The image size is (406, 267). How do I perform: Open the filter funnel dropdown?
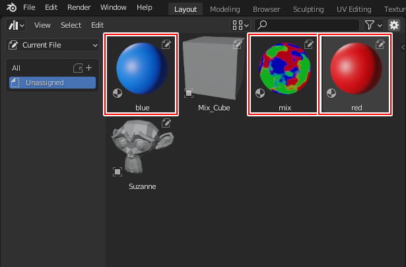tap(372, 25)
